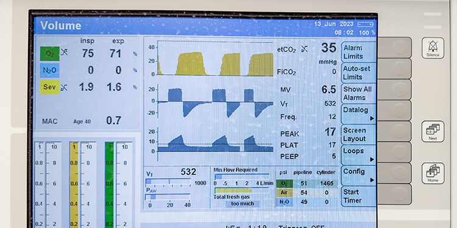The height and width of the screenshot is (228, 457).
Task: Open the Loops submenu
Action: (358, 154)
